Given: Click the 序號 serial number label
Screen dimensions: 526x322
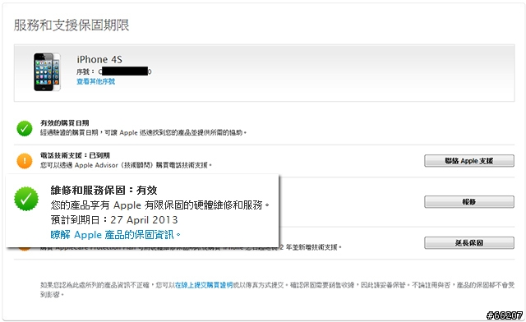Looking at the screenshot, I should click(85, 71).
